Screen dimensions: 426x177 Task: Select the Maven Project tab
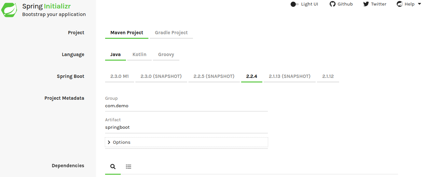pos(127,33)
